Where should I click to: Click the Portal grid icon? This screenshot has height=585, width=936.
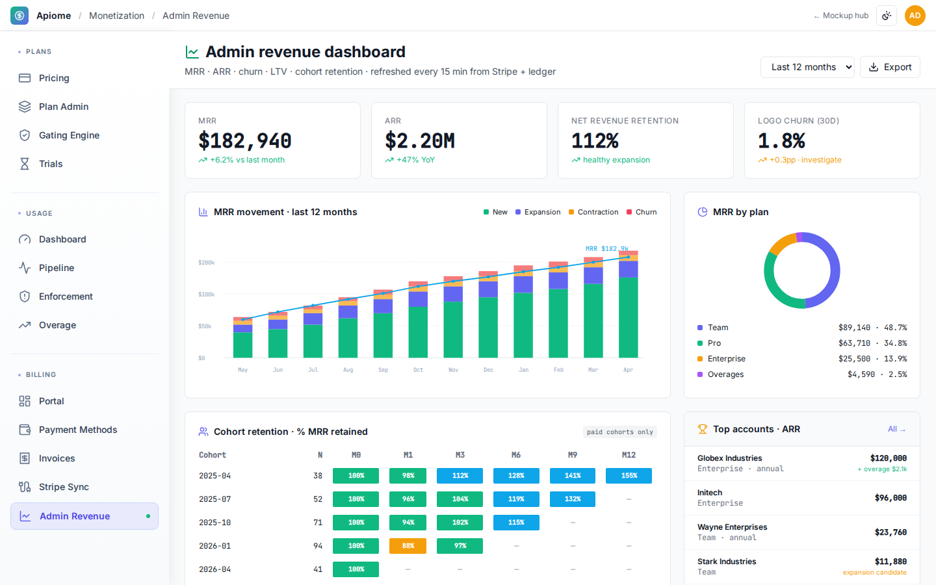pos(25,401)
